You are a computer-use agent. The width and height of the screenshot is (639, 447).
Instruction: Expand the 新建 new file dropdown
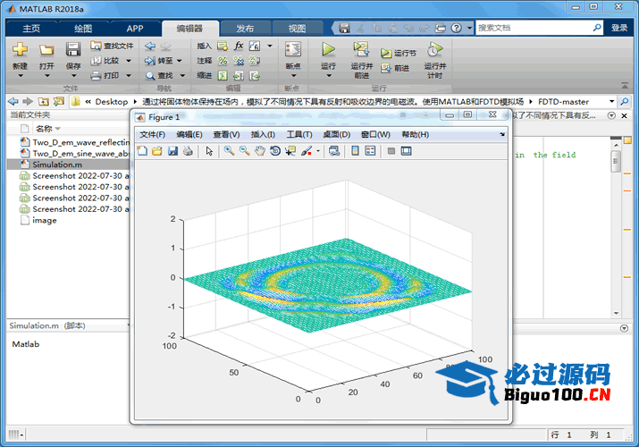[20, 76]
